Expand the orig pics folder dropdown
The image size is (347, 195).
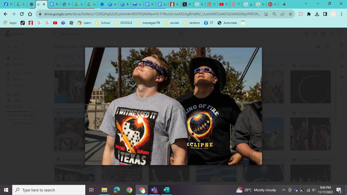point(116,47)
